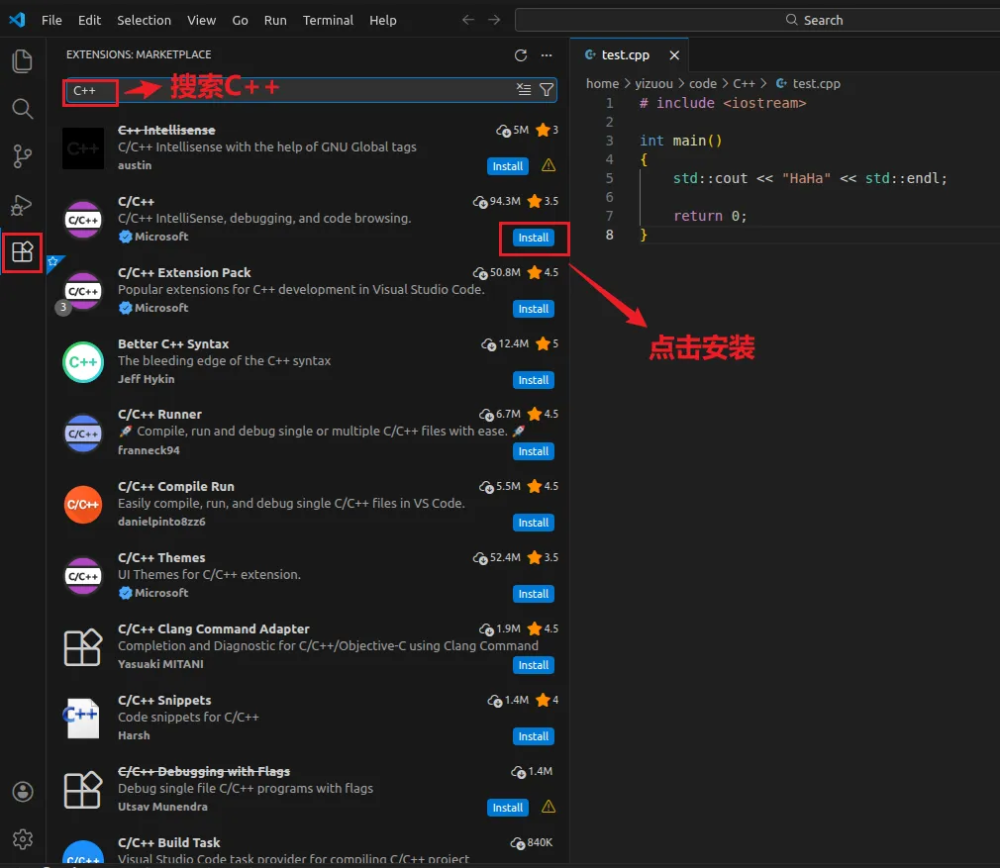The height and width of the screenshot is (868, 1000).
Task: Click breadcrumb folder 'C++'
Action: 744,83
